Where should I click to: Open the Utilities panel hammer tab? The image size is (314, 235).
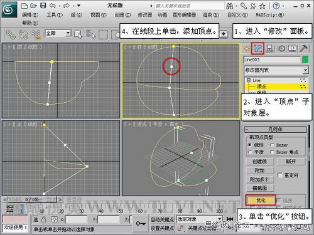[304, 49]
